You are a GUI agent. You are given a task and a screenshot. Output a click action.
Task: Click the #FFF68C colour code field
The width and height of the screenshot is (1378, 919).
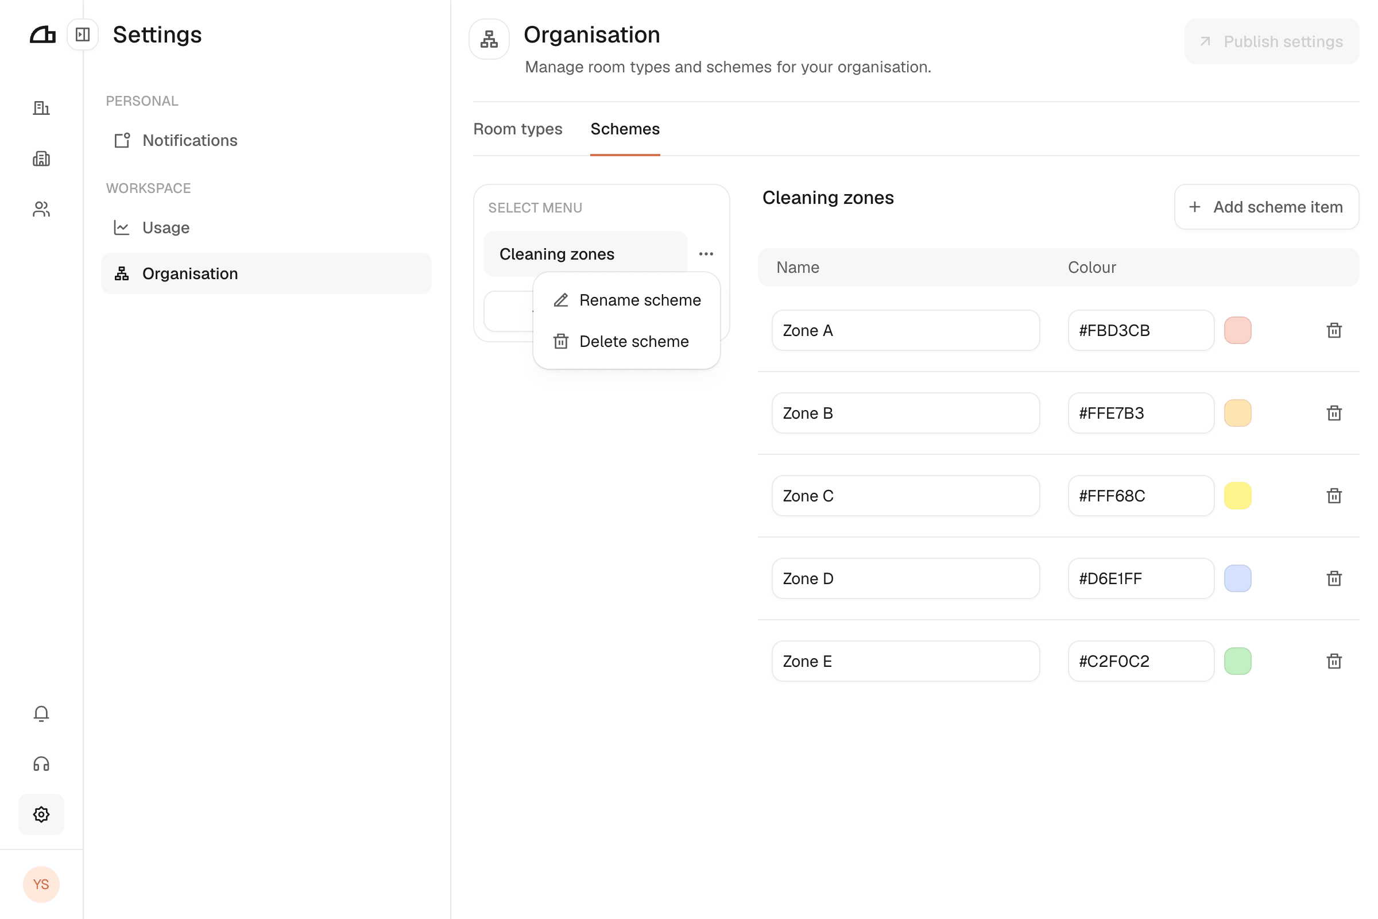click(x=1141, y=496)
